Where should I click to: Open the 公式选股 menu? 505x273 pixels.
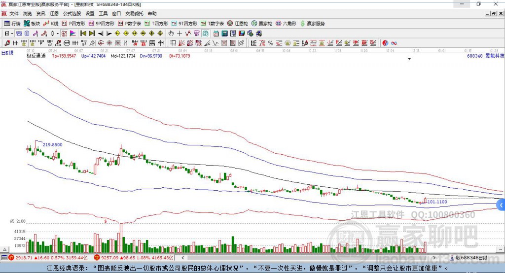tap(72, 13)
